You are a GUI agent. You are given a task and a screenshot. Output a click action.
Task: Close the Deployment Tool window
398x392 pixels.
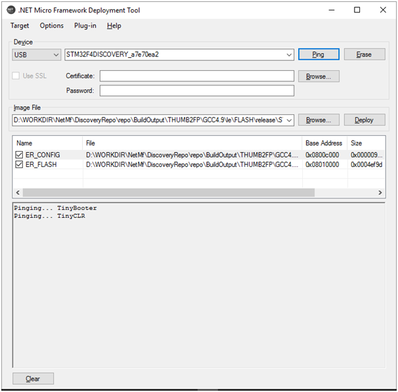coord(383,10)
